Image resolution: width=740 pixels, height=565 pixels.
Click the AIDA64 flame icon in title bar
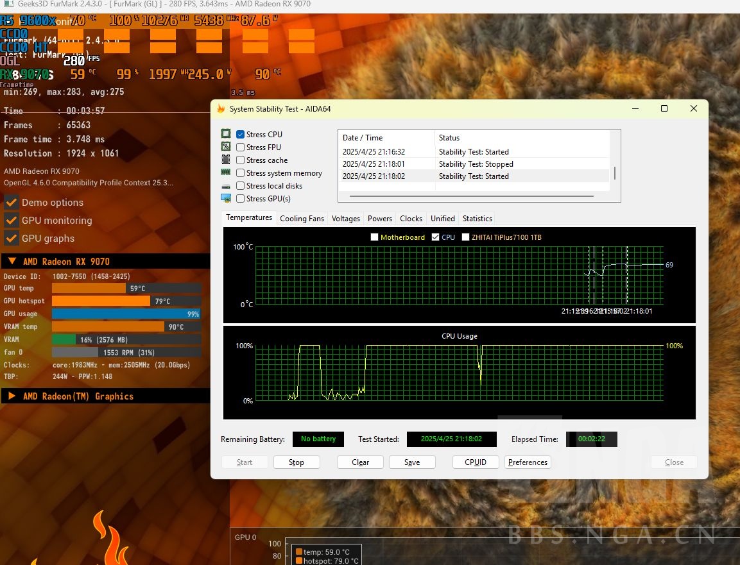click(220, 108)
